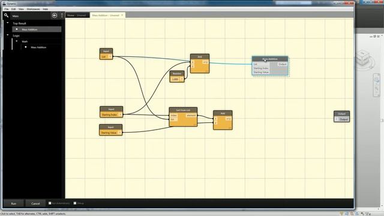
Task: Click Starting Value port on Mass Addition node
Action: click(x=261, y=72)
